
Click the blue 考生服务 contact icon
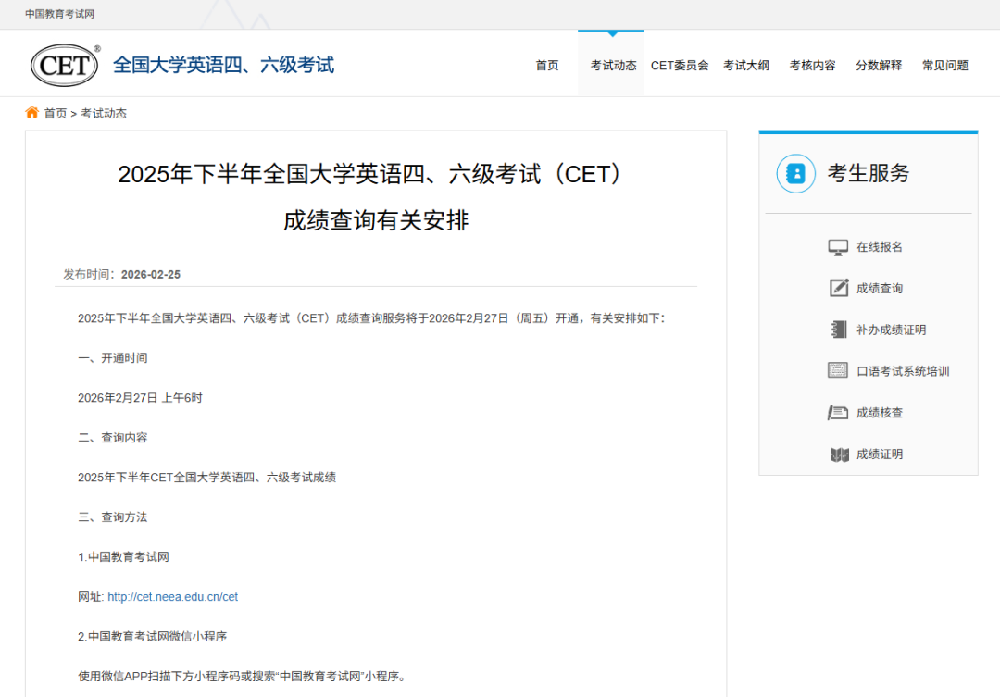pos(795,173)
